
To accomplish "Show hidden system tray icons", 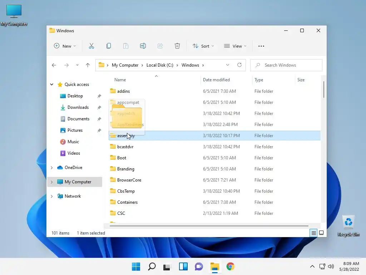I will coord(312,266).
